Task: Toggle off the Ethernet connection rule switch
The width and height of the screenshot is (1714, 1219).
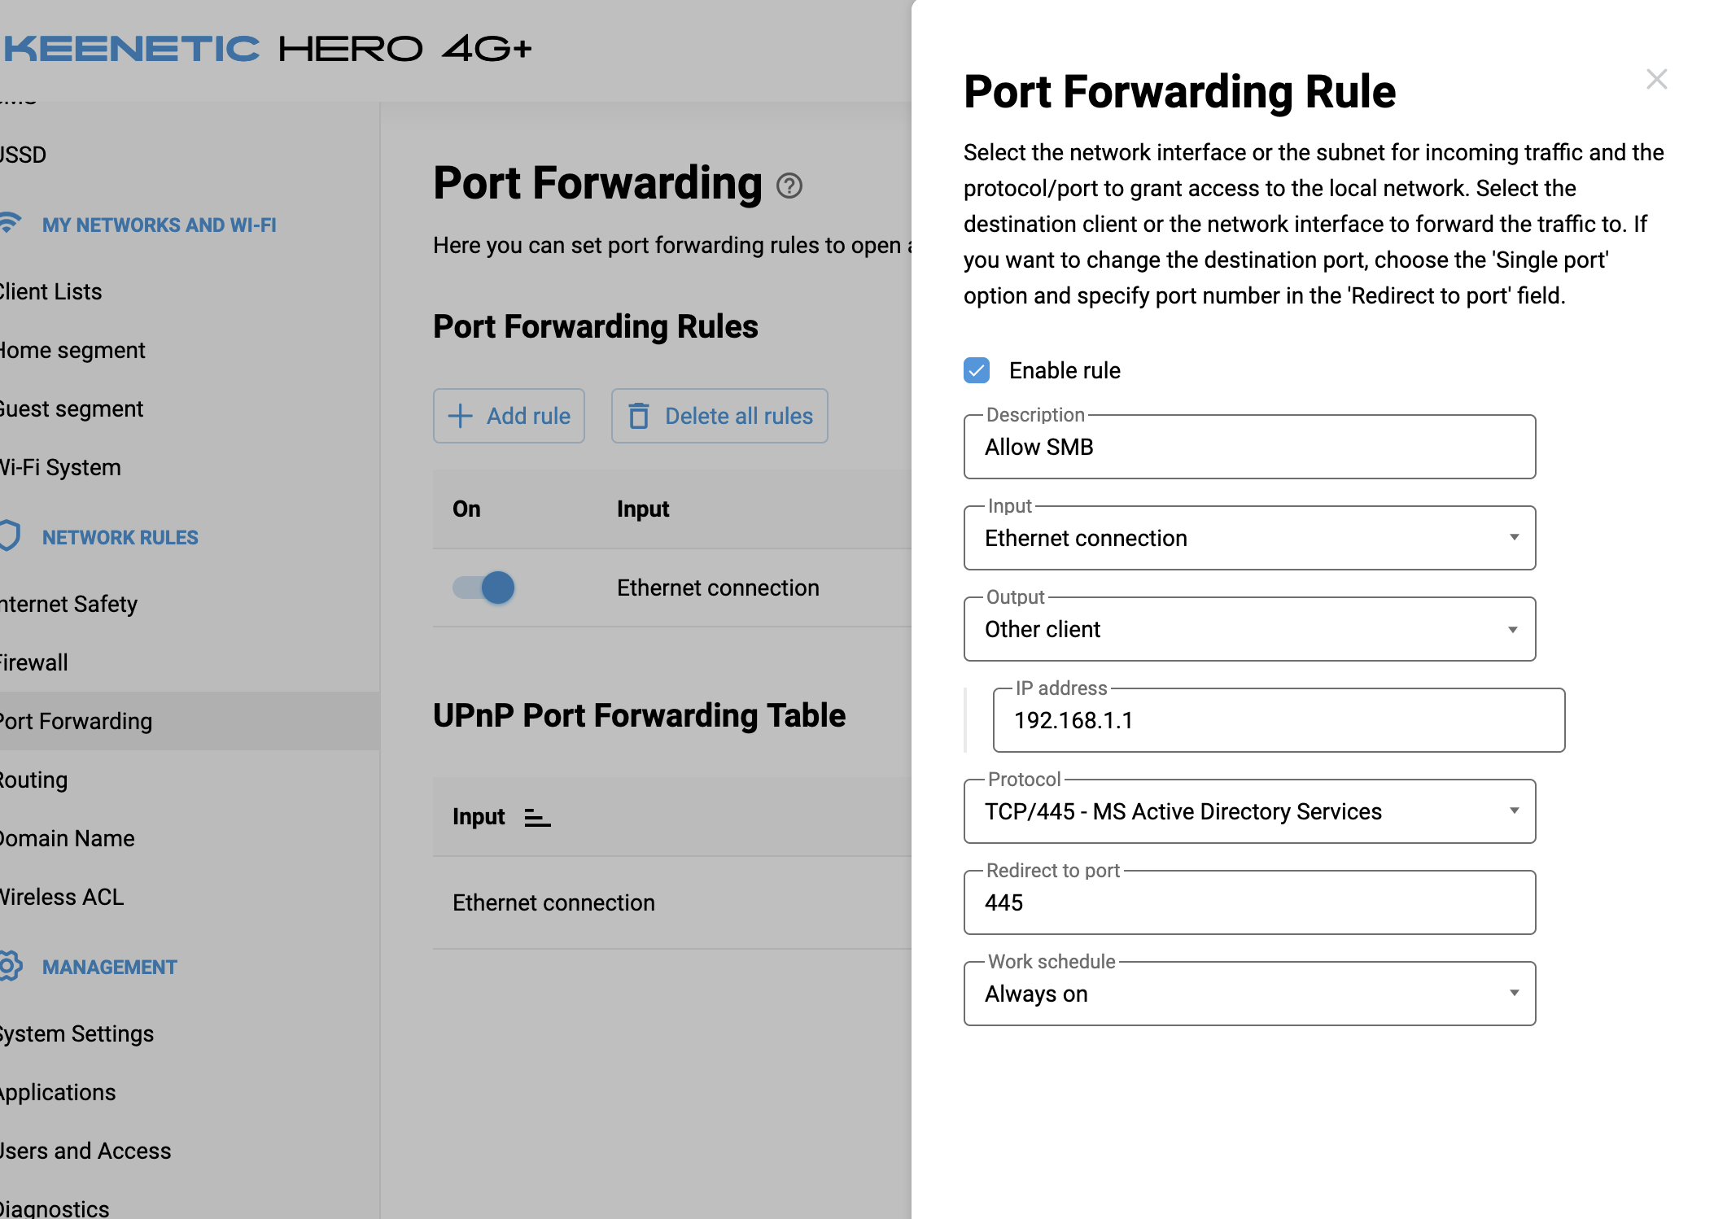Action: pos(483,588)
